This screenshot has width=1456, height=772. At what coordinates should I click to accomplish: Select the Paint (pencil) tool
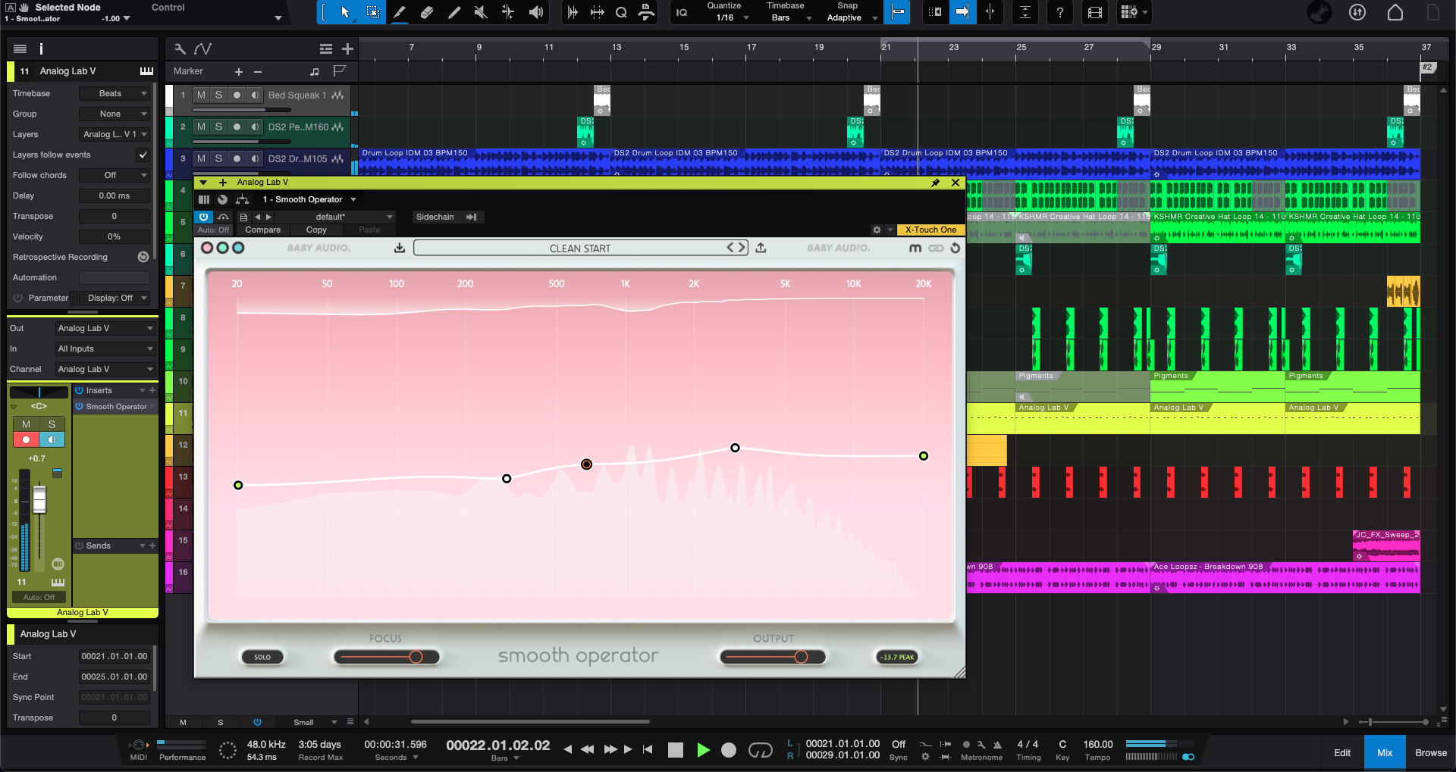454,12
